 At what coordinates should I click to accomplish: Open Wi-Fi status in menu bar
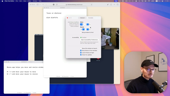(149, 1)
